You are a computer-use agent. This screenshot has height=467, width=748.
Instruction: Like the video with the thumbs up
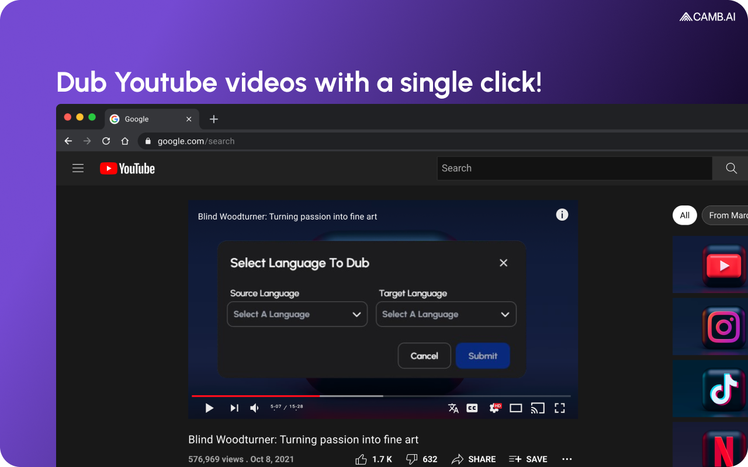[361, 459]
